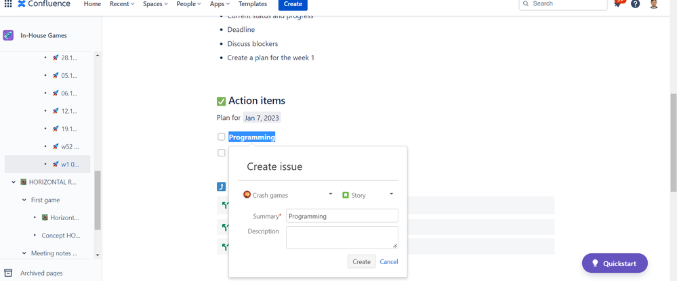The image size is (677, 281).
Task: Click the rocket icon next to 19.1
Action: pyautogui.click(x=56, y=129)
